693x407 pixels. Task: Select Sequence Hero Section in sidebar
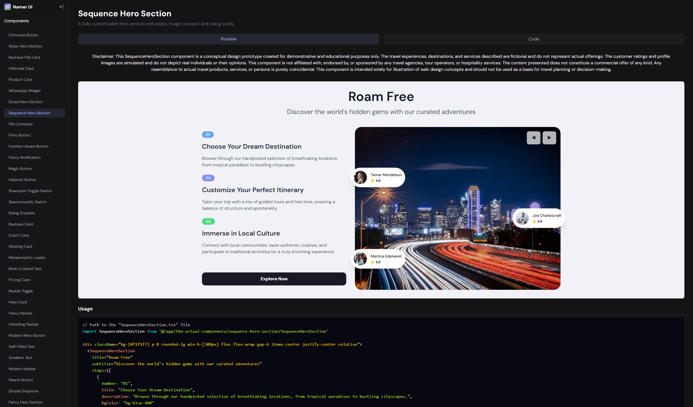click(x=35, y=113)
